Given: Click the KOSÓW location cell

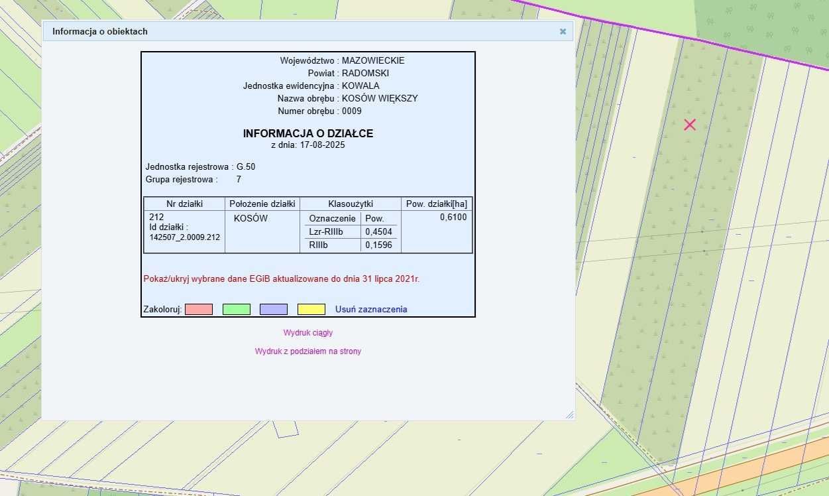Looking at the screenshot, I should pyautogui.click(x=251, y=218).
